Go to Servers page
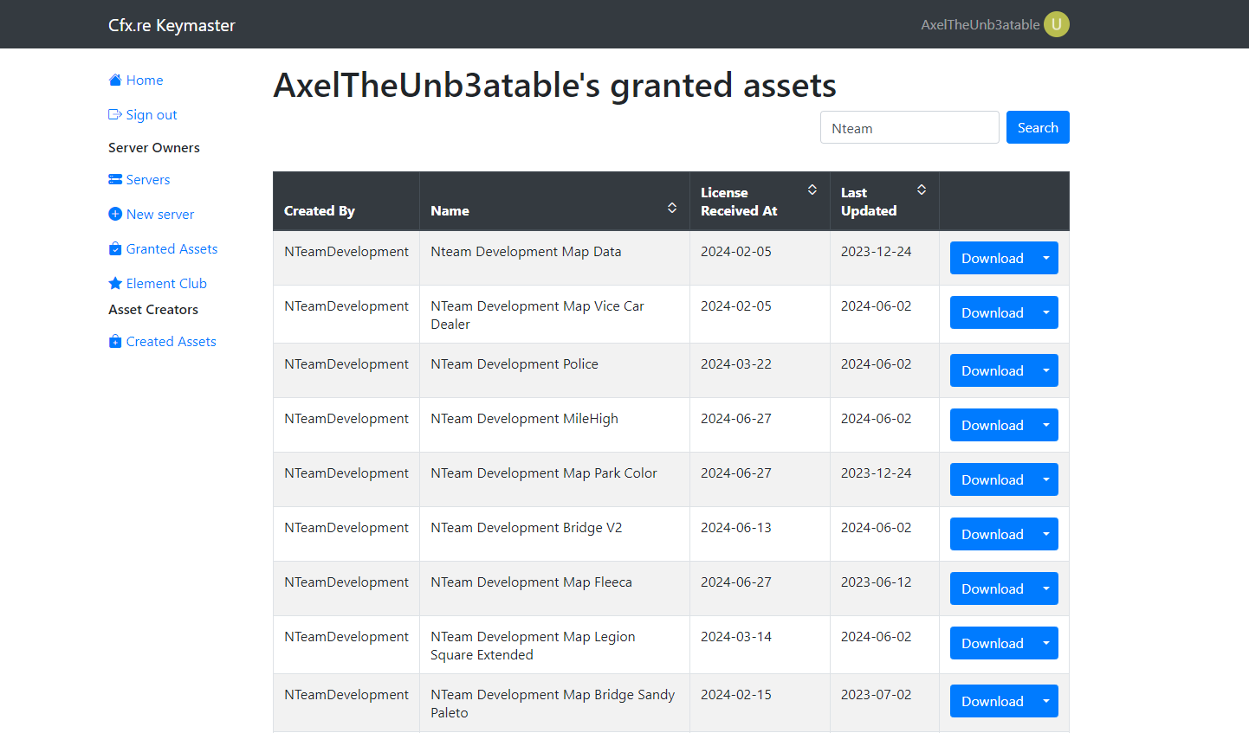 click(139, 180)
